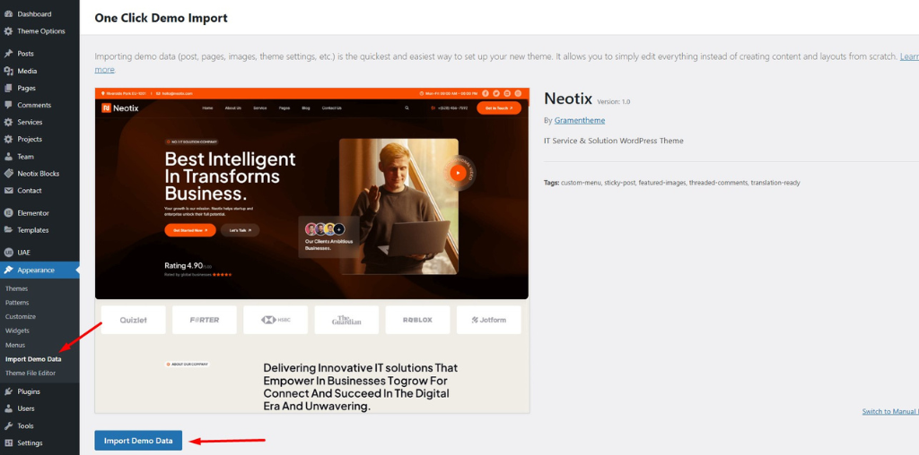Open the Theme Options menu
This screenshot has height=455, width=919.
tap(40, 31)
